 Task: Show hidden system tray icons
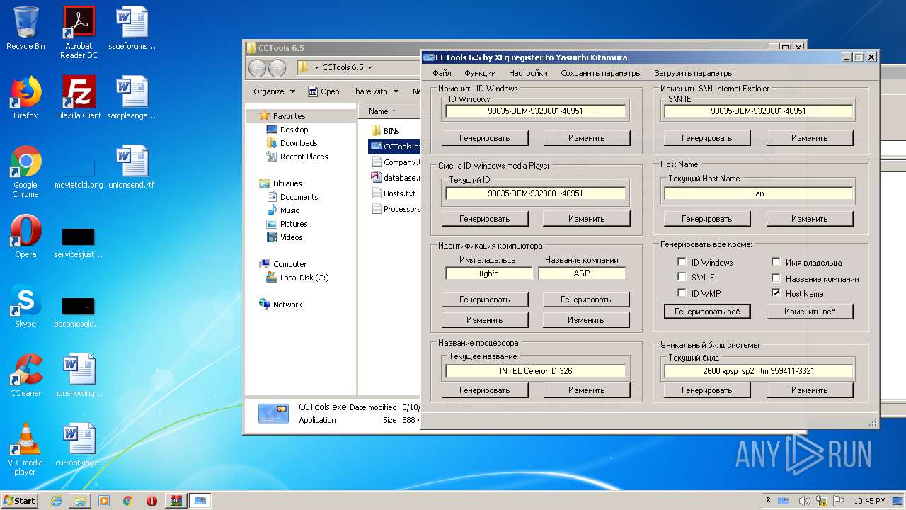tap(769, 501)
